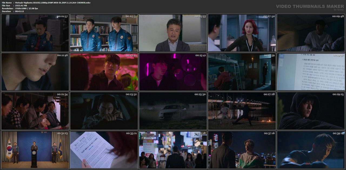Click the file name text Vietsub-Vigilante.S01E02

pyautogui.click(x=53, y=3)
